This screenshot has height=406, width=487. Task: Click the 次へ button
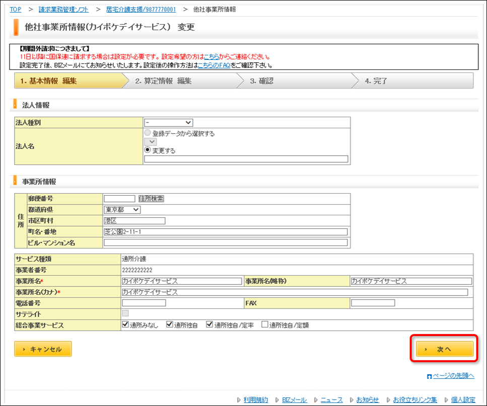(x=445, y=349)
